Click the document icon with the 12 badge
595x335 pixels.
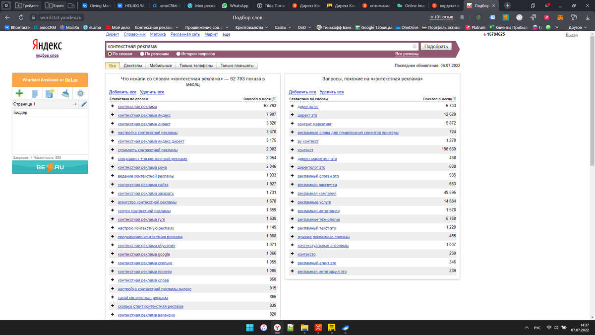point(50,93)
